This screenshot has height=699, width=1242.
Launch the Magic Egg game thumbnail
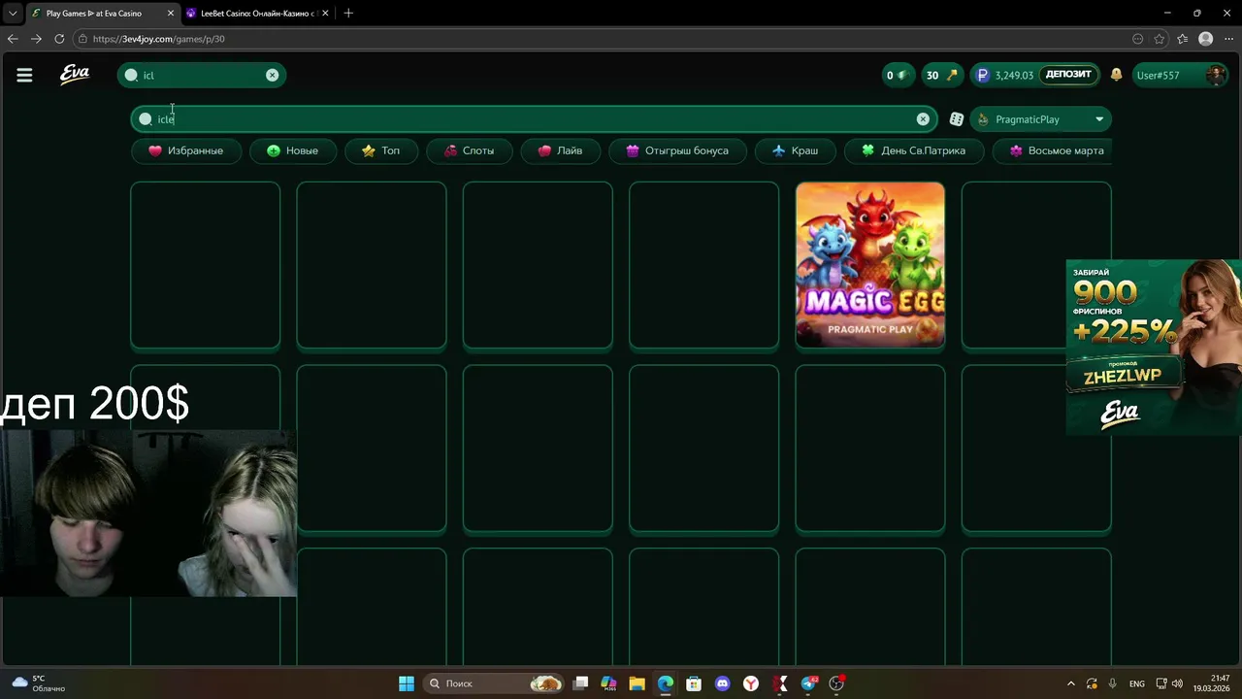click(870, 264)
